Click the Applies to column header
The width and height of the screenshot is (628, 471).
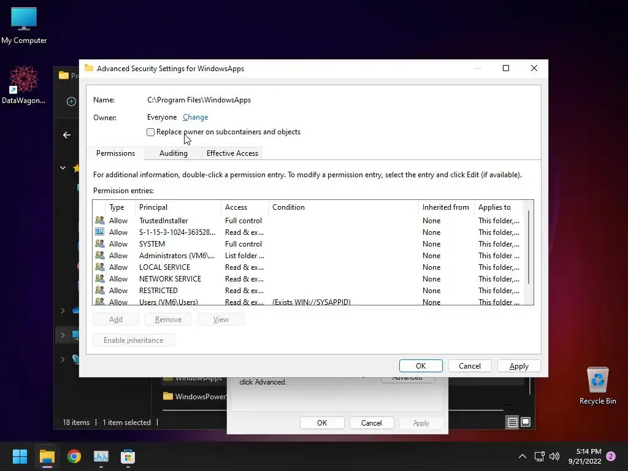(x=498, y=207)
